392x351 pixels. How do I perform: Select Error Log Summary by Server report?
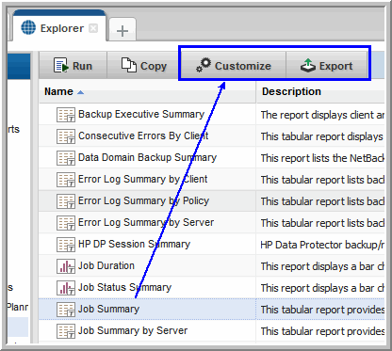tap(146, 222)
